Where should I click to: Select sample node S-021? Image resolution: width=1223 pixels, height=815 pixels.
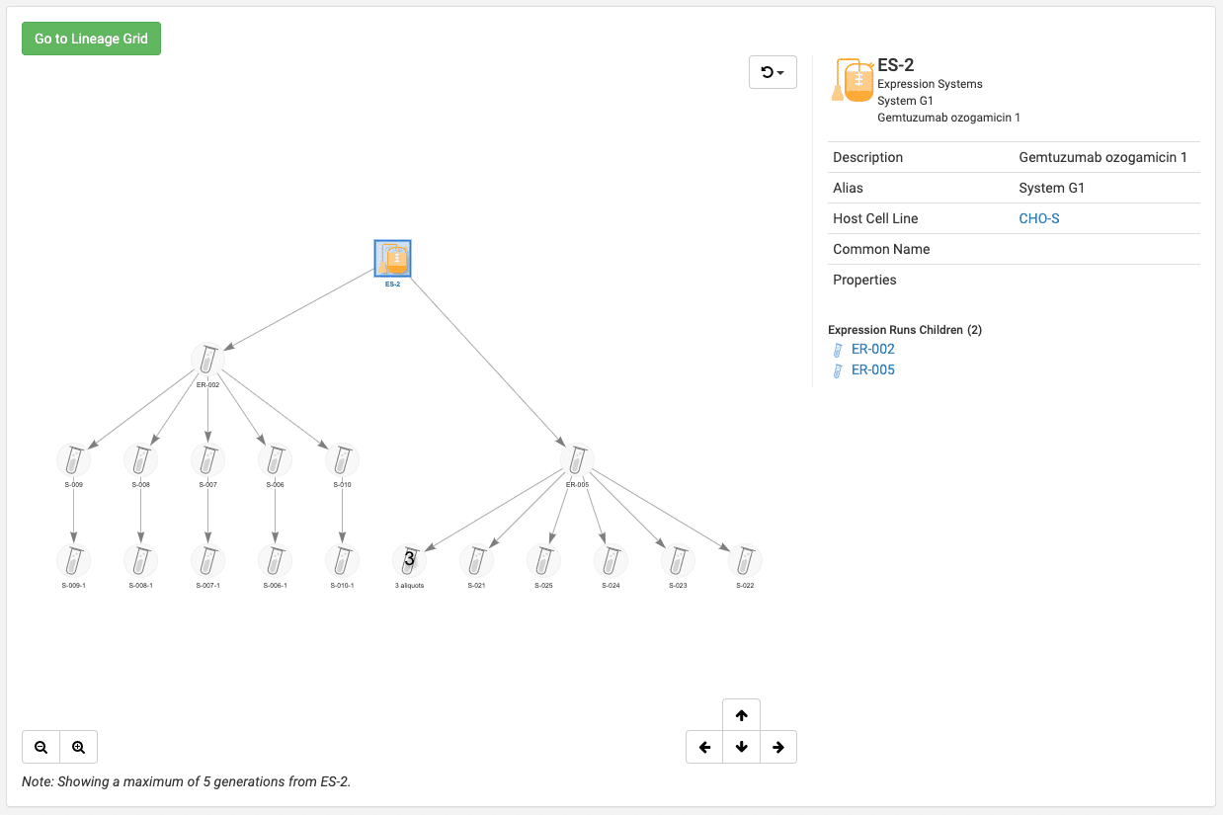click(x=476, y=561)
